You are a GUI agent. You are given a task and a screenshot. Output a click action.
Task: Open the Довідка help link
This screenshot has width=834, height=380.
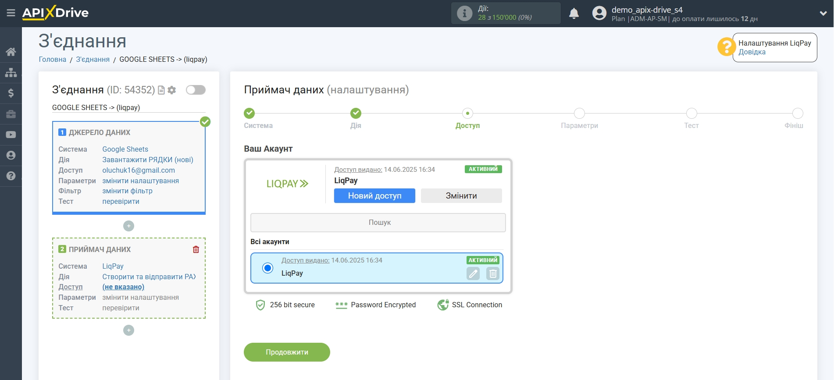click(x=752, y=52)
